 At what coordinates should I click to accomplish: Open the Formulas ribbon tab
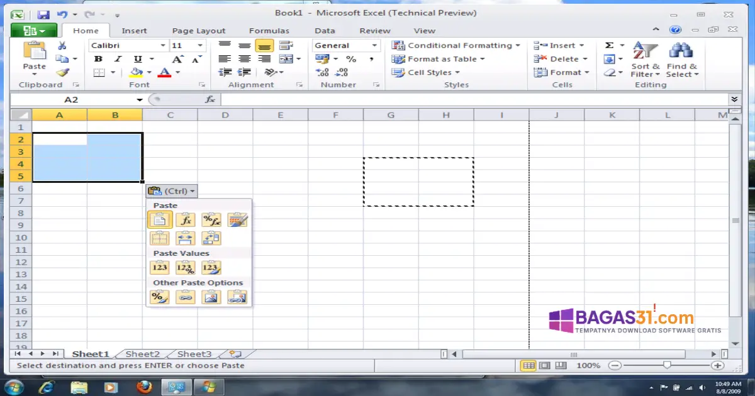coord(269,30)
